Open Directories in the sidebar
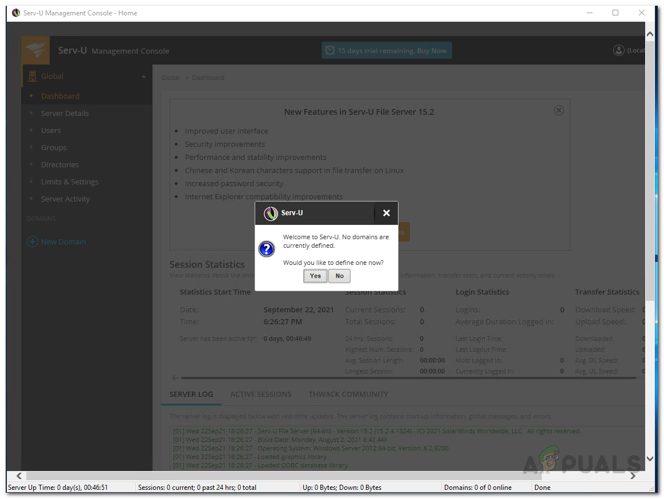 tap(60, 165)
